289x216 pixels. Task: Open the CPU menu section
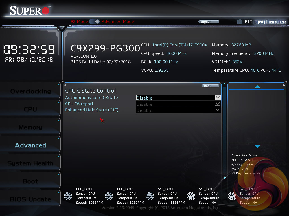click(x=30, y=108)
